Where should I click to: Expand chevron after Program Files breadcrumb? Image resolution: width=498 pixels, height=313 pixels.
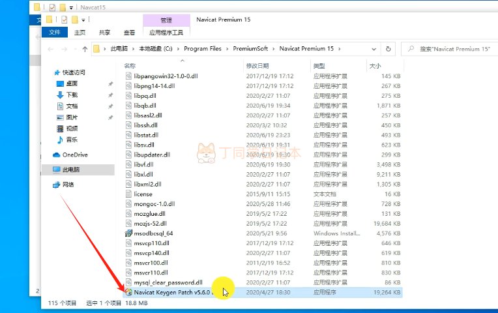[227, 49]
